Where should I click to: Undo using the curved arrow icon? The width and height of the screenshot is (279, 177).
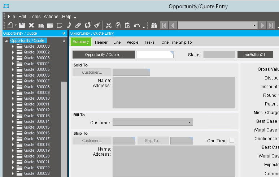pyautogui.click(x=137, y=25)
